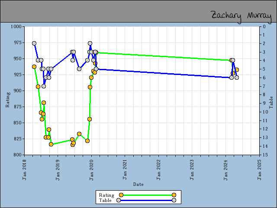
Task: Click the right gray marker in Table legend
Action: [174, 200]
